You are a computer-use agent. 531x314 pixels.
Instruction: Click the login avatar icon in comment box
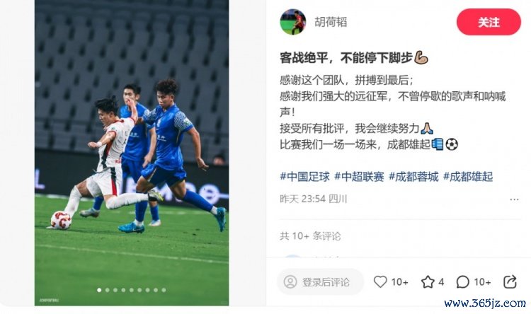(290, 282)
